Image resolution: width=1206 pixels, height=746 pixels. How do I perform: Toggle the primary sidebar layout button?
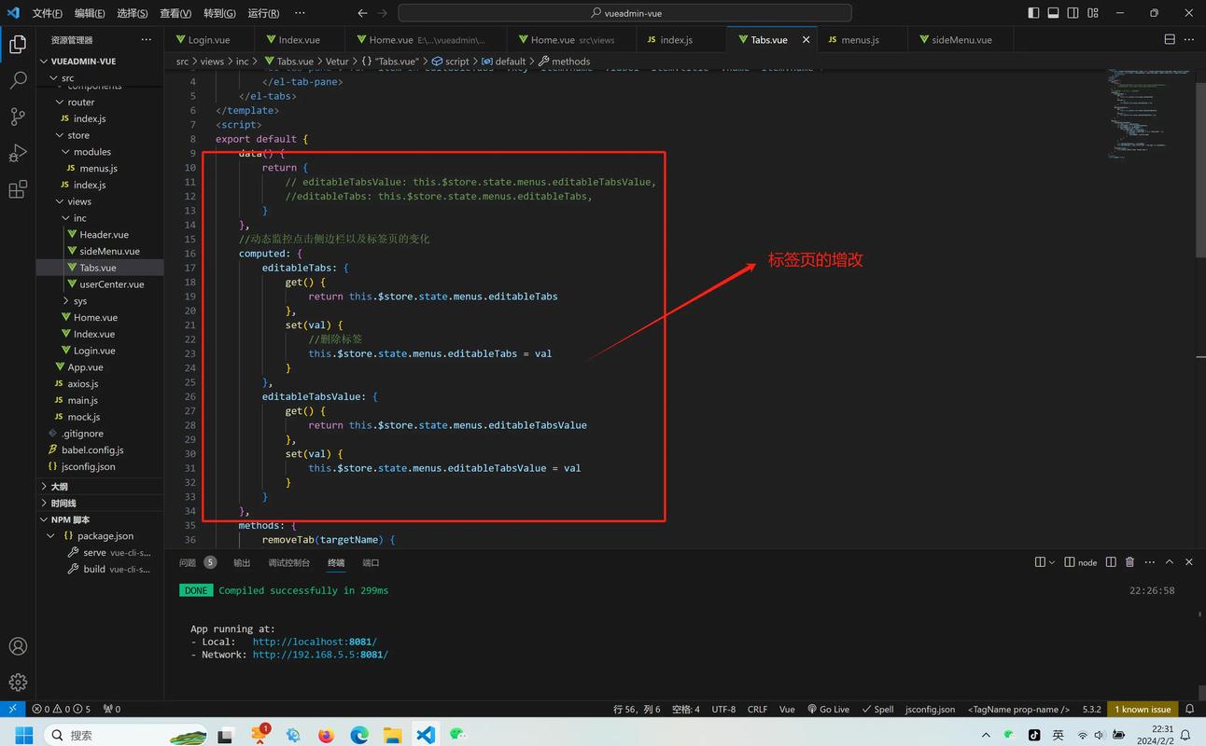1033,13
